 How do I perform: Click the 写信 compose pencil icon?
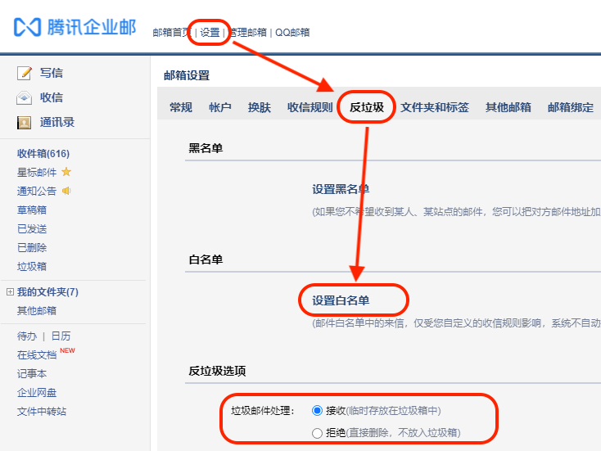25,73
